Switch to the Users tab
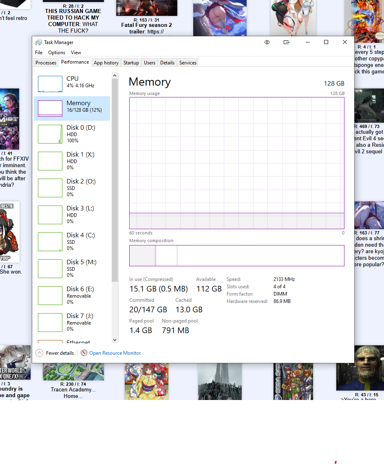The height and width of the screenshot is (464, 384). pos(149,63)
